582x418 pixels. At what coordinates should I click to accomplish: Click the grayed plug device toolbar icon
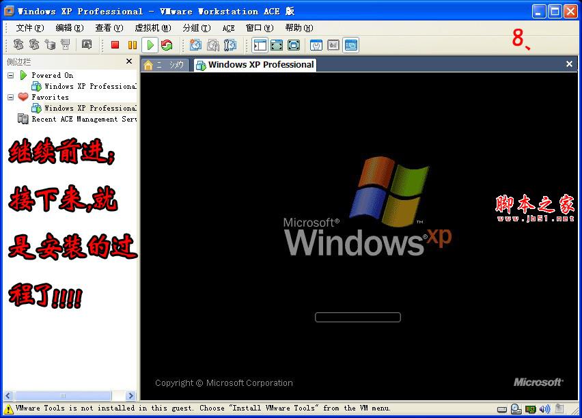(x=66, y=44)
